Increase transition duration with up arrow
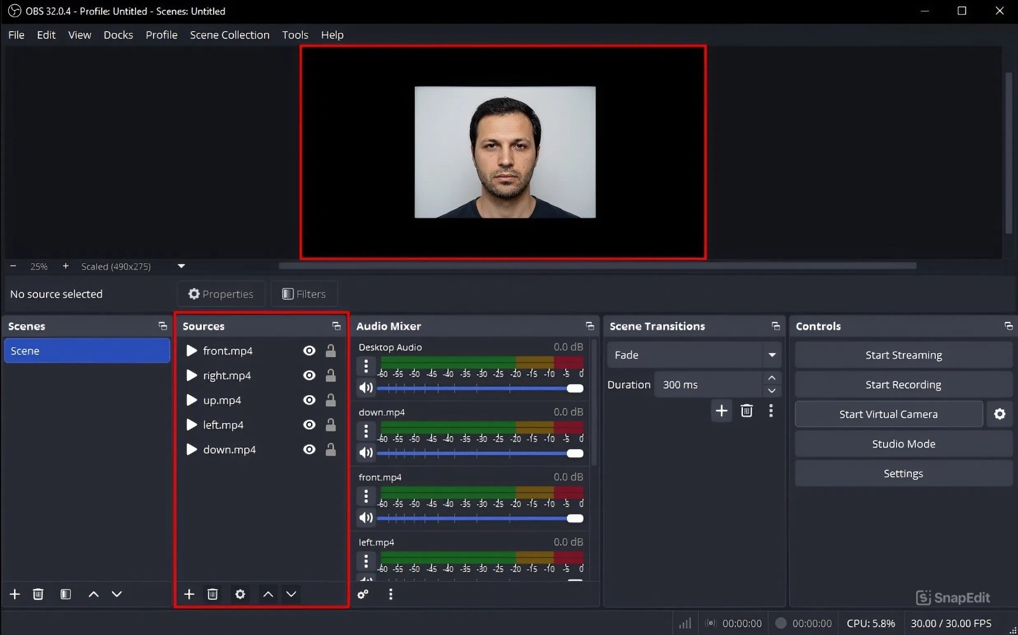The width and height of the screenshot is (1018, 635). click(772, 378)
